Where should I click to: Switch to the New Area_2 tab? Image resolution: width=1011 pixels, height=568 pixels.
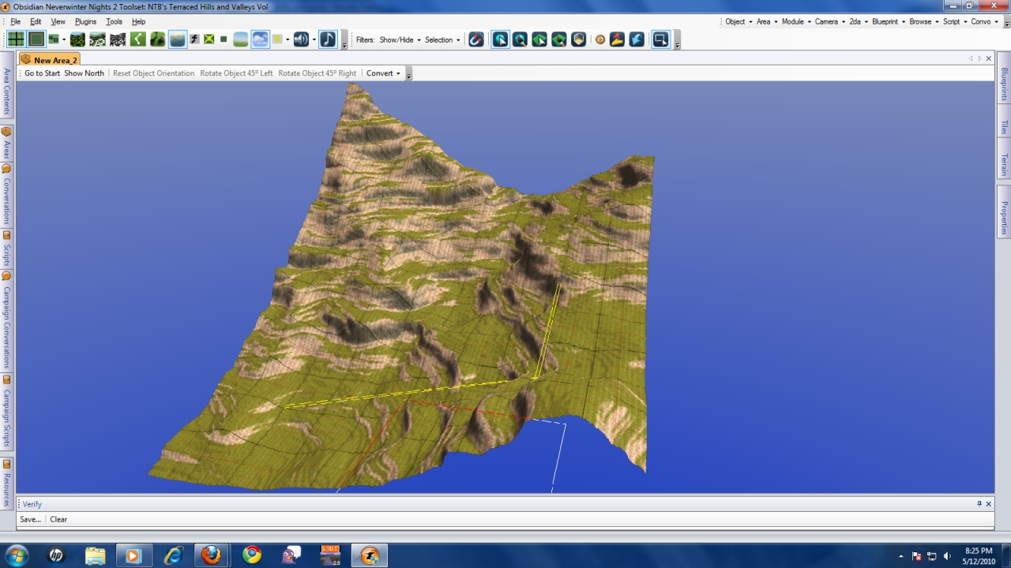(x=54, y=60)
